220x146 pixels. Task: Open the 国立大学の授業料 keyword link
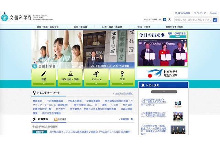[x=51, y=113]
